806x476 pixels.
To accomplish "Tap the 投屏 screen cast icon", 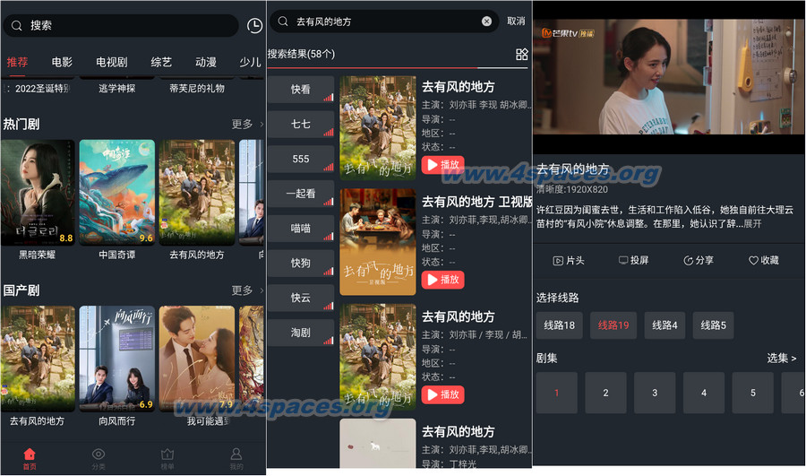I will pyautogui.click(x=623, y=260).
